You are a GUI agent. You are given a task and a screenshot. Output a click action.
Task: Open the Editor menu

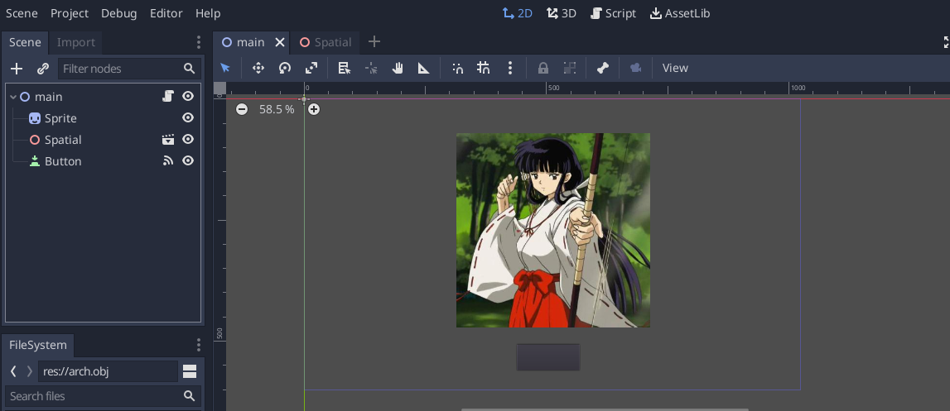tap(166, 12)
